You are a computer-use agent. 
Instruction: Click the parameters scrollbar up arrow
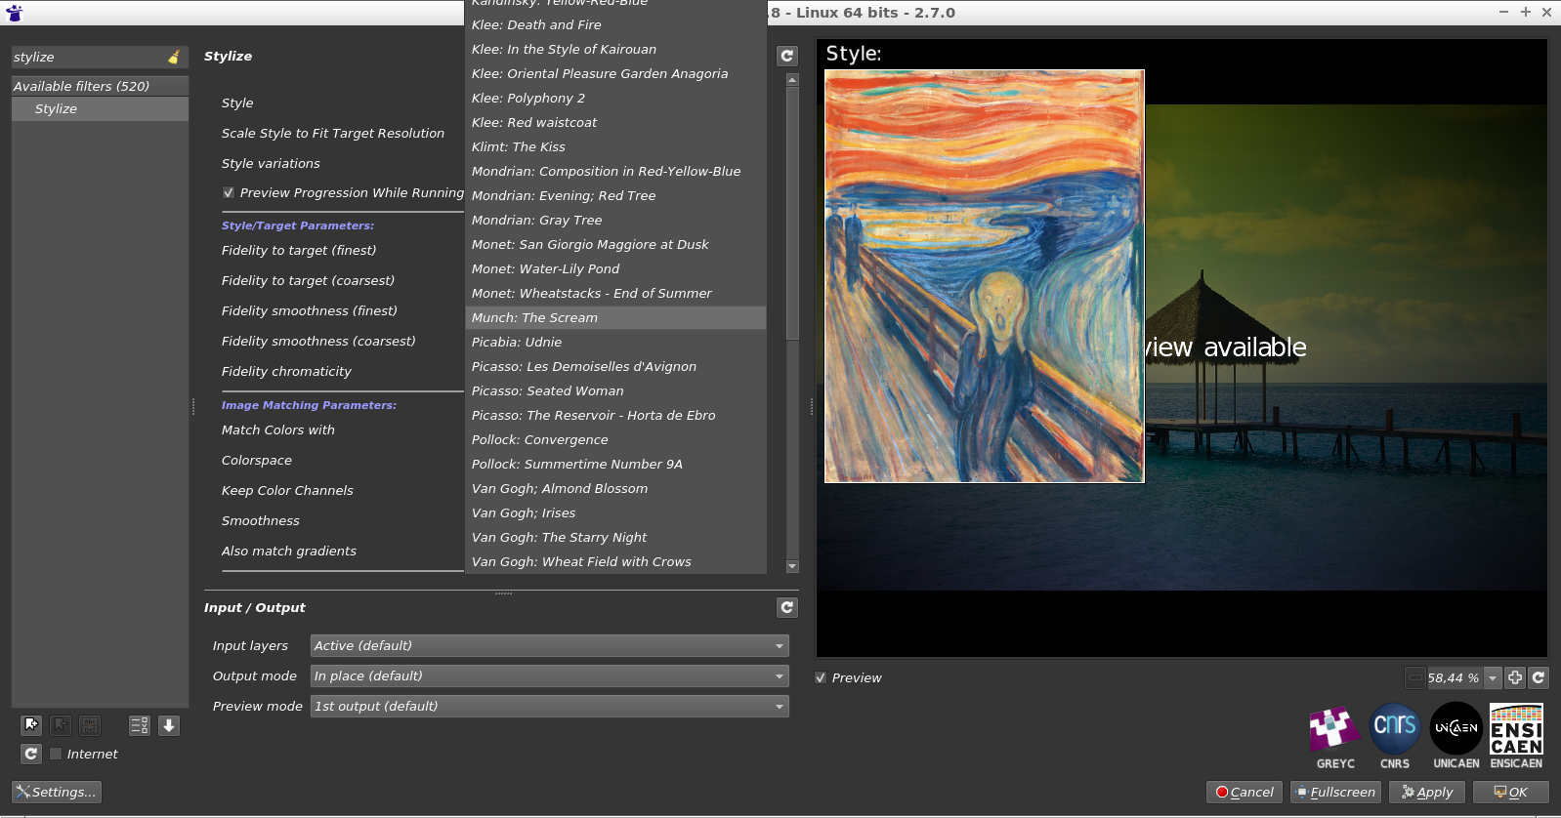coord(792,79)
